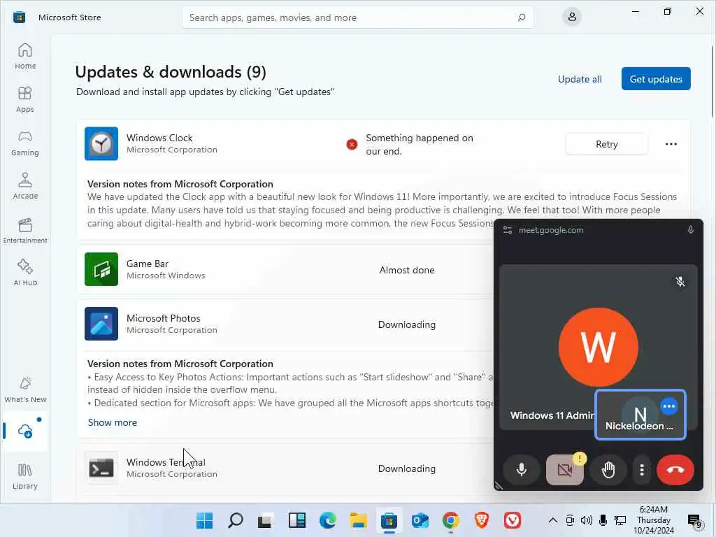Viewport: 716px width, 537px height.
Task: Open the Arcade section
Action: [25, 186]
